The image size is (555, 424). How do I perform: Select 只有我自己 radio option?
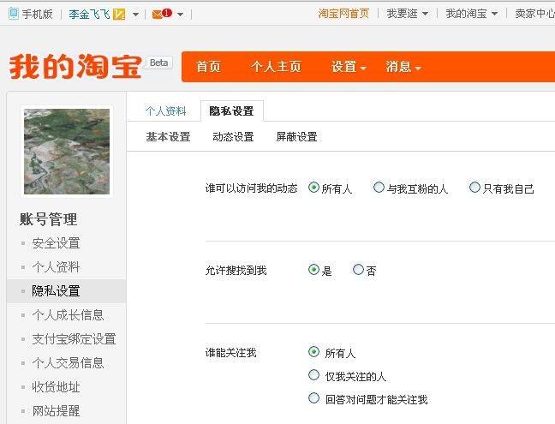pos(474,187)
